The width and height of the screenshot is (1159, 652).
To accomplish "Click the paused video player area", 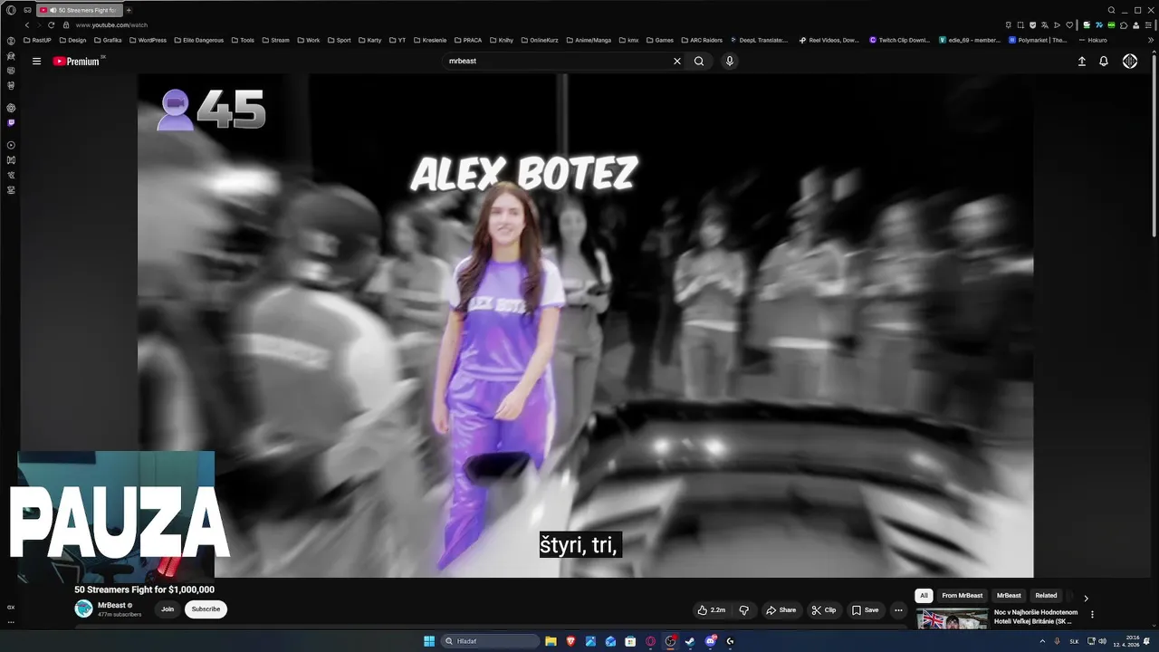I will 585,324.
